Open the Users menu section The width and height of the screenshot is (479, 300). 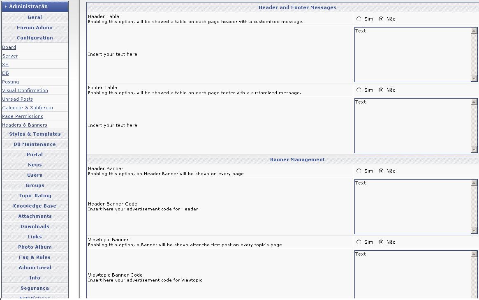[35, 175]
